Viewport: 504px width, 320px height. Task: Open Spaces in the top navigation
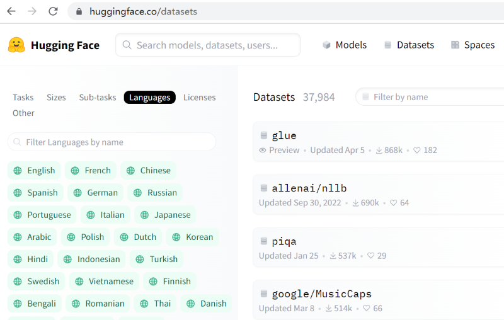pos(472,45)
